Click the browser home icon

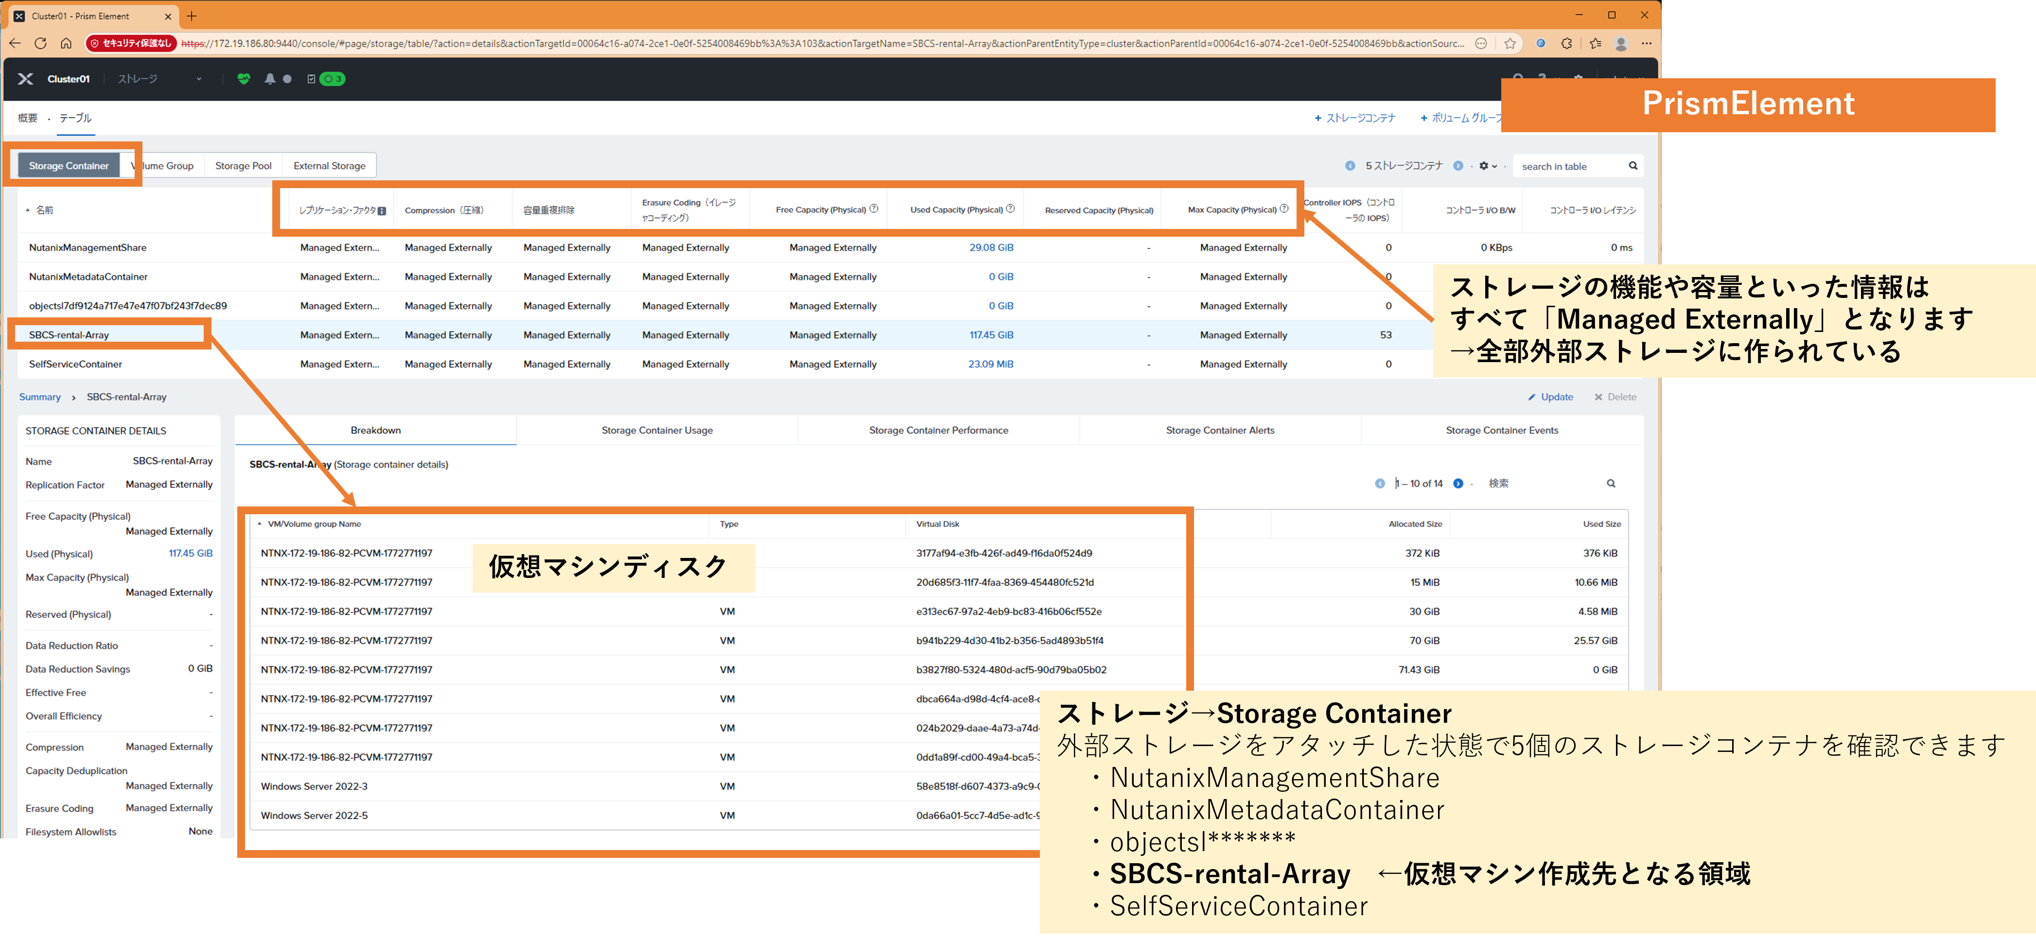click(x=67, y=43)
